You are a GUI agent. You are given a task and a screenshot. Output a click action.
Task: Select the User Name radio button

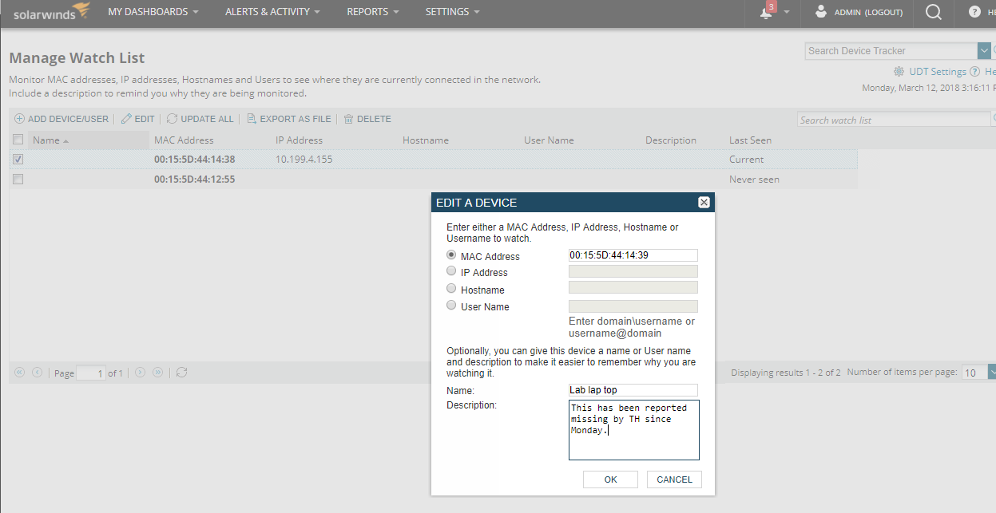coord(451,306)
